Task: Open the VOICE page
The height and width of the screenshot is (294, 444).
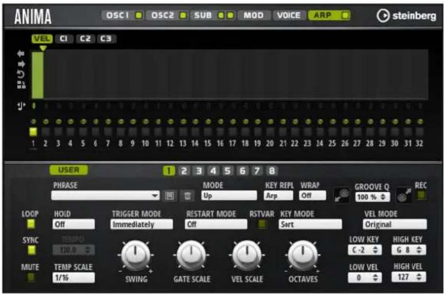Action: 289,16
